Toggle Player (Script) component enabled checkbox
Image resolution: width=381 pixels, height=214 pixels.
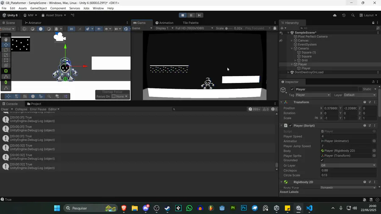tap(290, 126)
